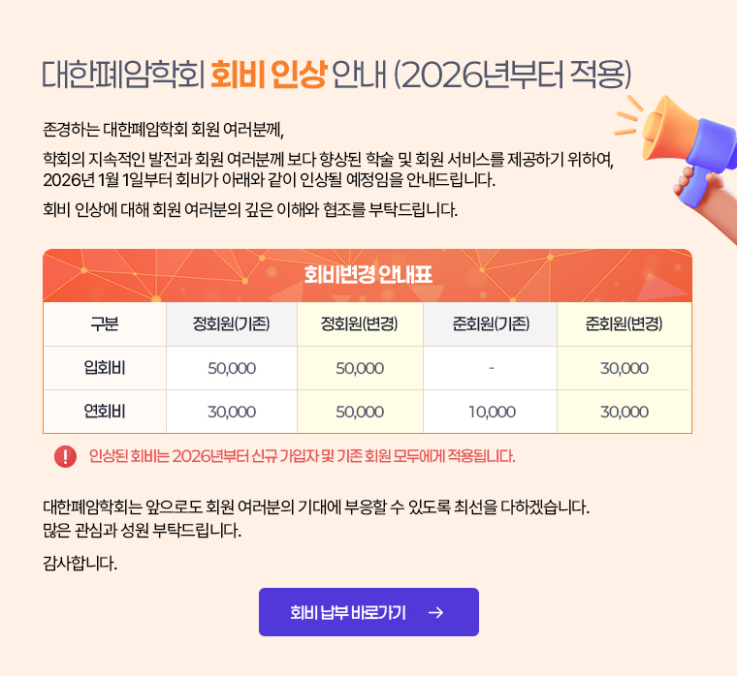Select 정회원(기존) 입회비 cell showing 50,000
Screen dimensions: 737x676
tap(232, 368)
